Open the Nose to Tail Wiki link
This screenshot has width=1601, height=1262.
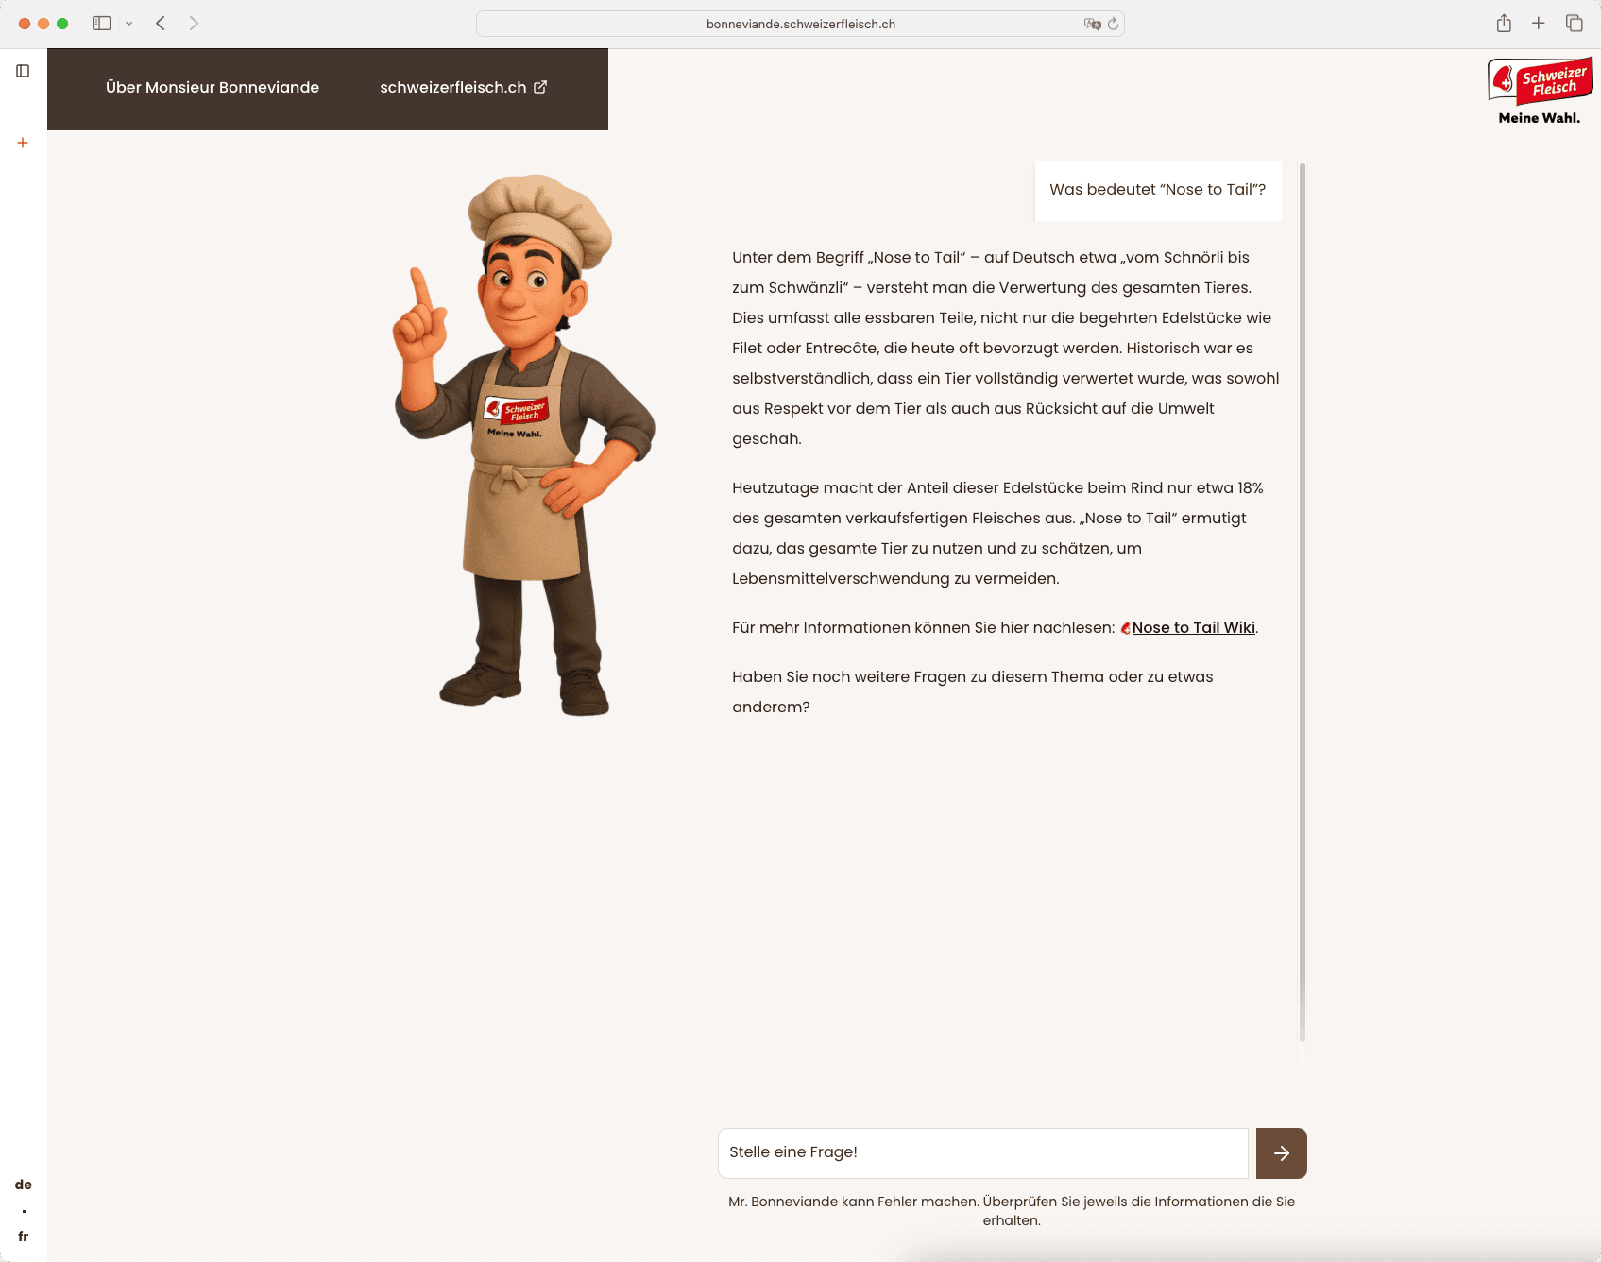1193,628
